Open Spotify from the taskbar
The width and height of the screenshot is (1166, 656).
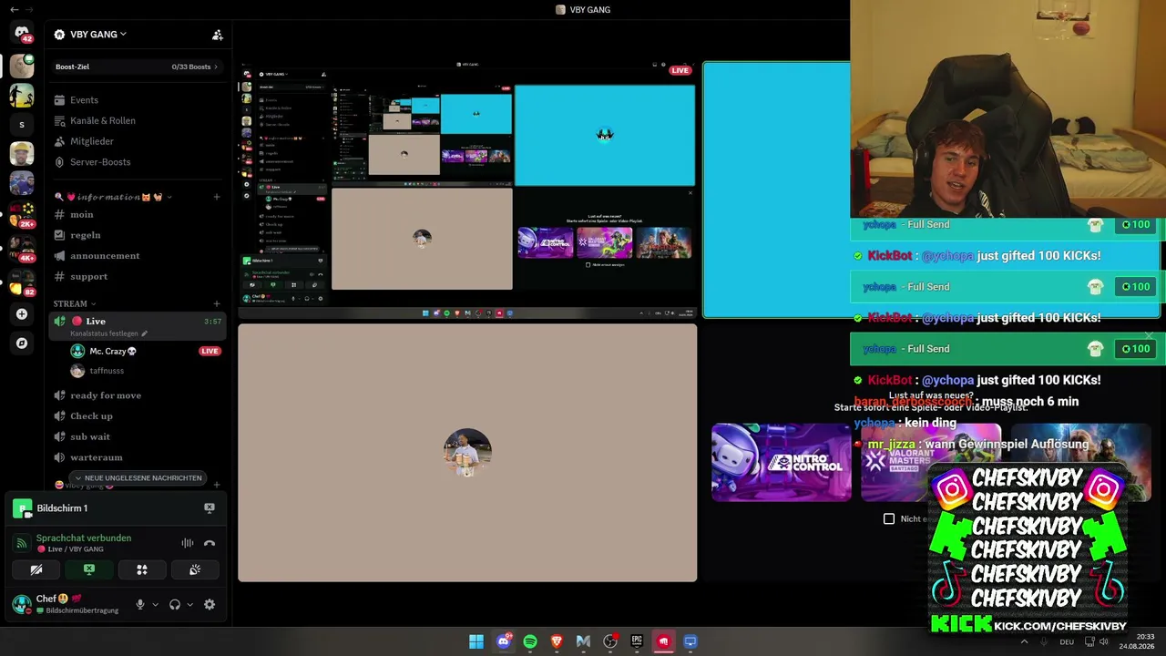point(530,641)
